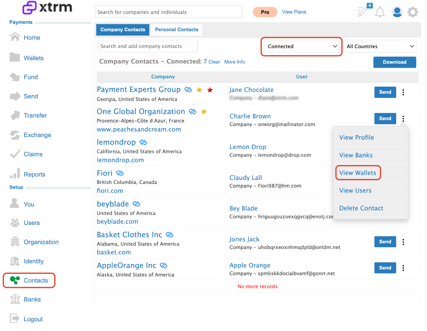The width and height of the screenshot is (427, 331).
Task: Click the Pro plan badge
Action: pyautogui.click(x=265, y=12)
